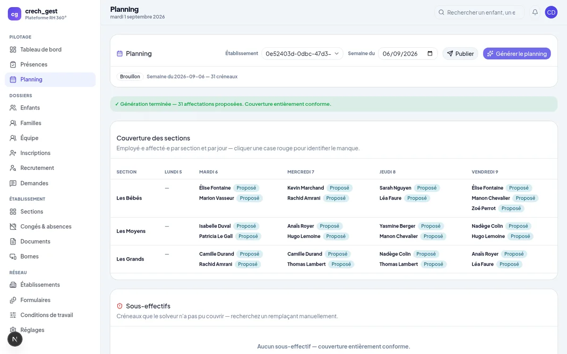Click the Établissements building icon
Image resolution: width=567 pixels, height=354 pixels.
pos(13,285)
